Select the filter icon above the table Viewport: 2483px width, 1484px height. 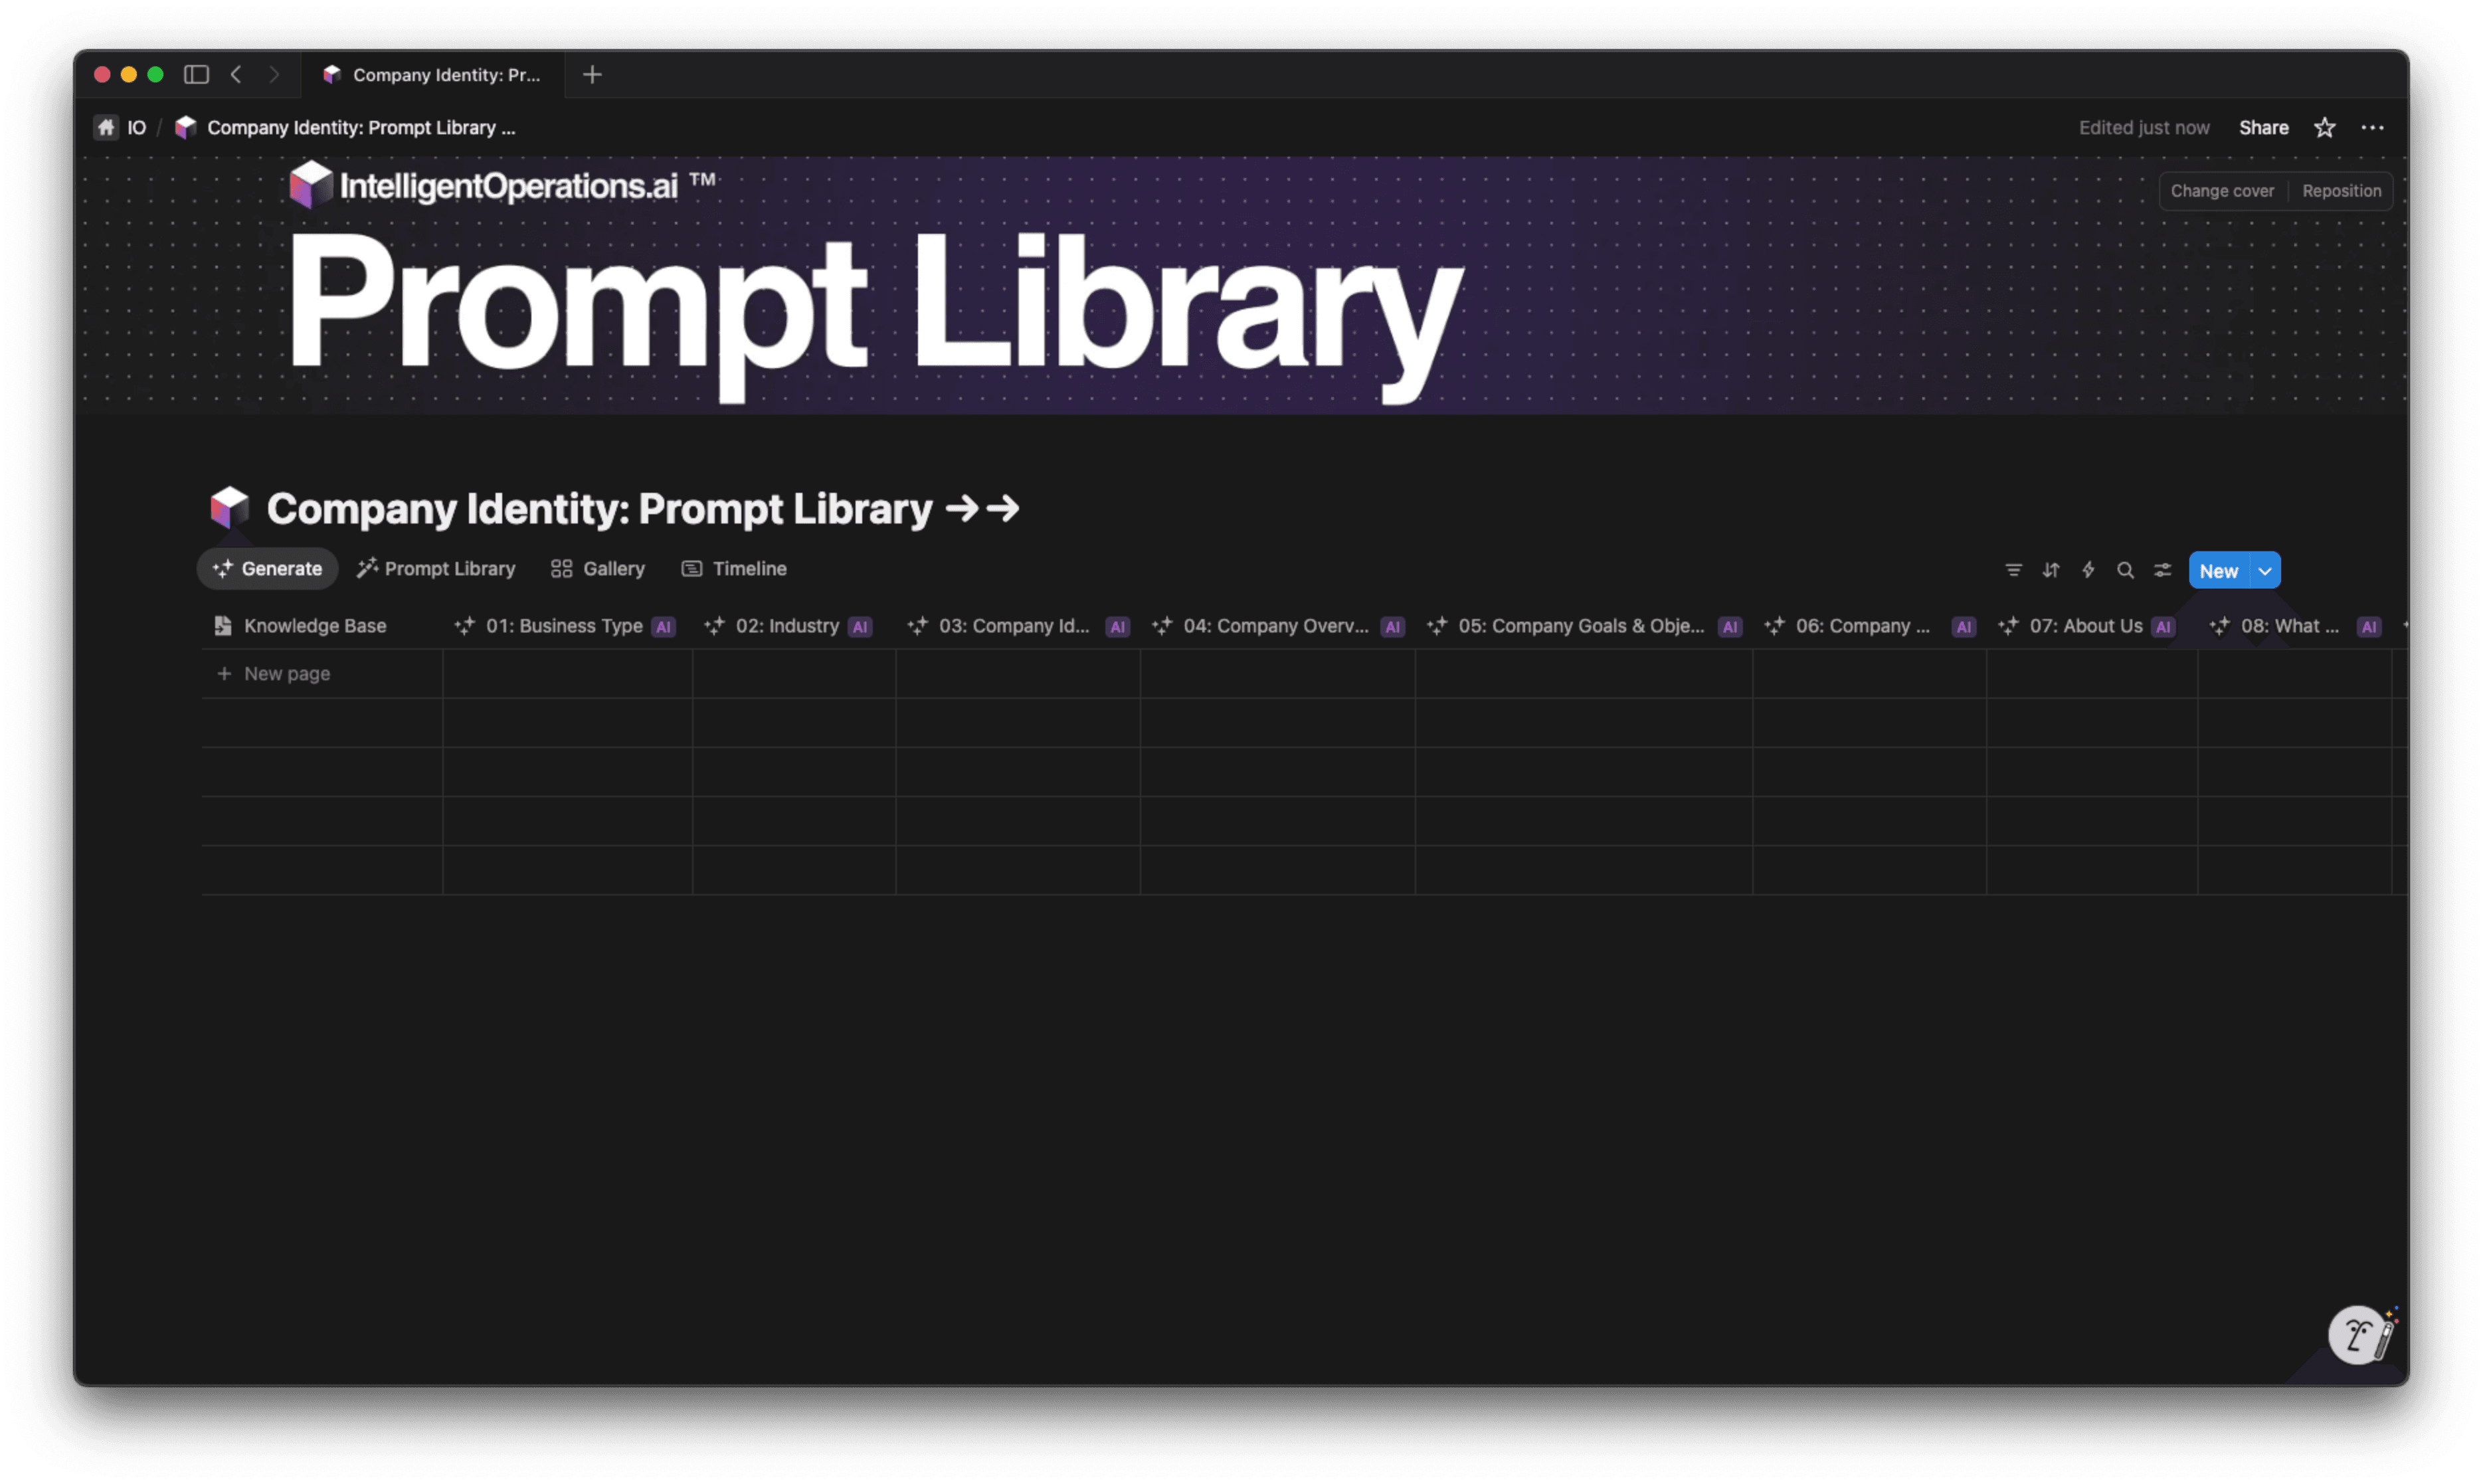point(2012,569)
